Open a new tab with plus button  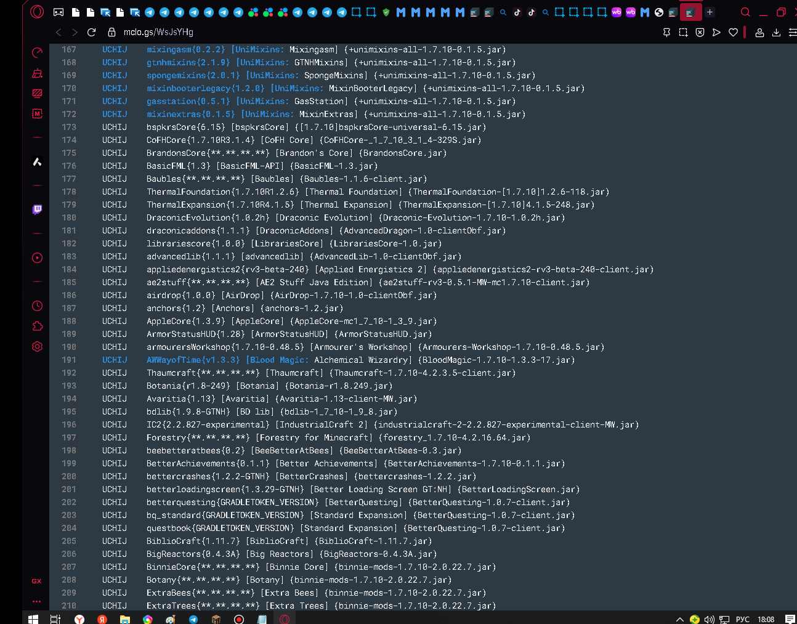pyautogui.click(x=710, y=12)
